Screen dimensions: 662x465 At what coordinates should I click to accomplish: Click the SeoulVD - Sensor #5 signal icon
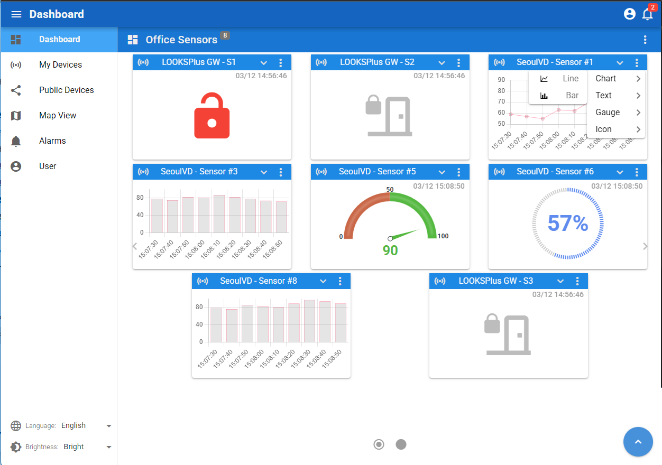coord(321,172)
